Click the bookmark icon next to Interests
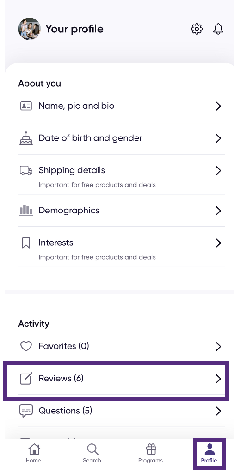This screenshot has height=474, width=234. coord(26,243)
